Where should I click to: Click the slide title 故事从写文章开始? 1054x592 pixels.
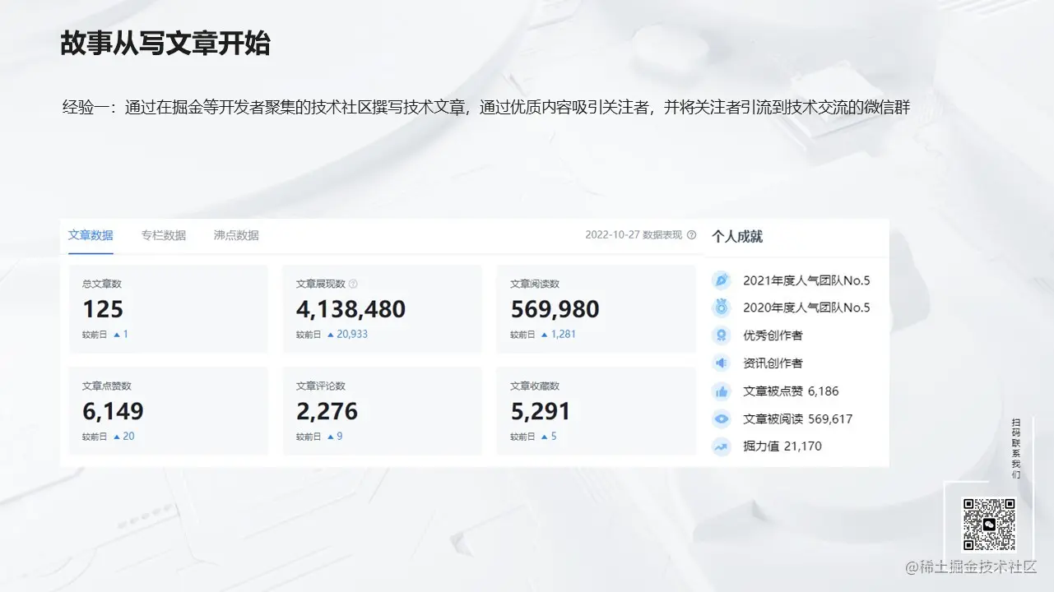165,44
